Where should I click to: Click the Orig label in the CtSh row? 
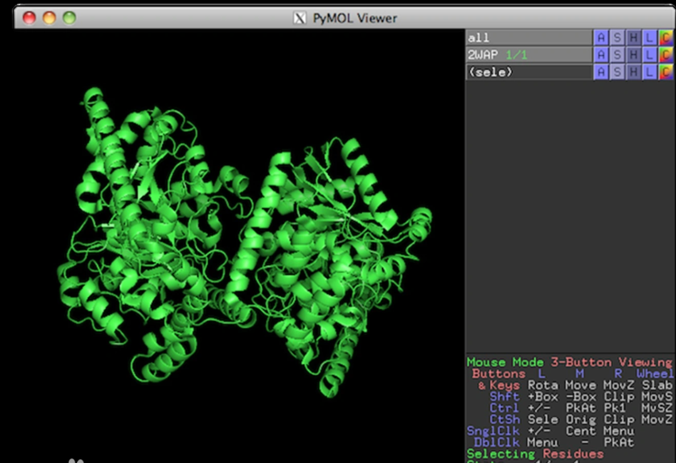(x=580, y=419)
